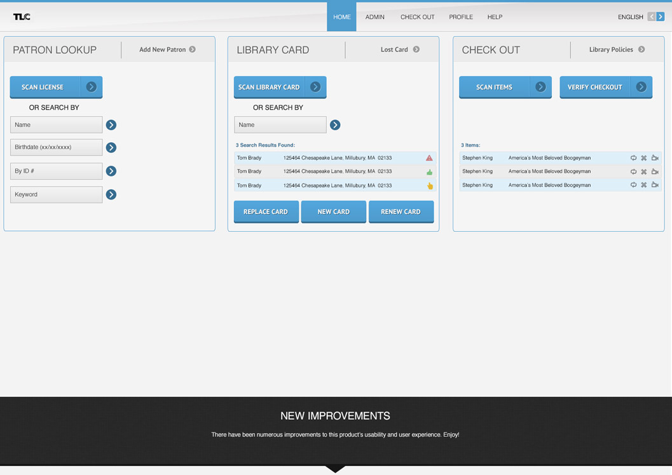Remove the second Stephen King item with X icon
The width and height of the screenshot is (672, 475).
tap(643, 171)
